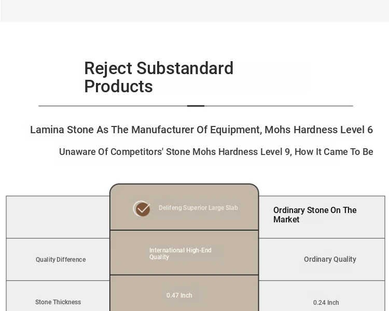This screenshot has width=389, height=311.
Task: Click the "Stone Thickness" row label
Action: click(x=58, y=302)
